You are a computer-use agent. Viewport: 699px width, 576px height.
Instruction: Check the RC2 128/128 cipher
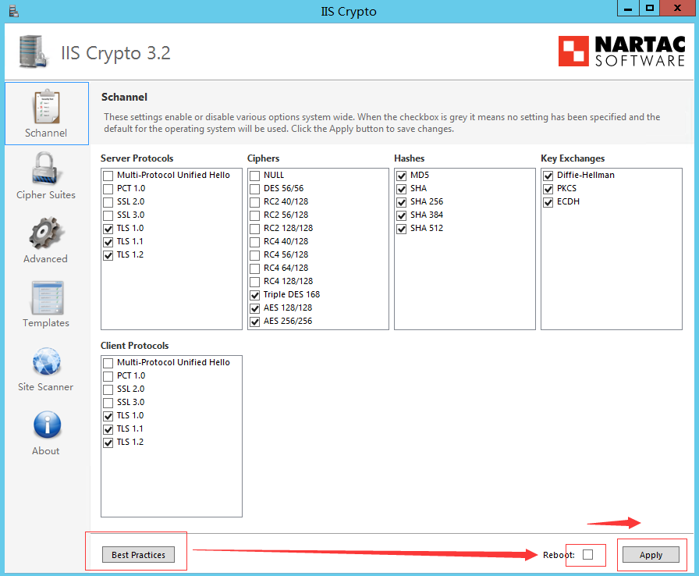tap(254, 229)
